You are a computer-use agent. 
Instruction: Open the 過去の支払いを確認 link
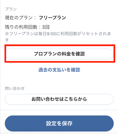pyautogui.click(x=59, y=70)
